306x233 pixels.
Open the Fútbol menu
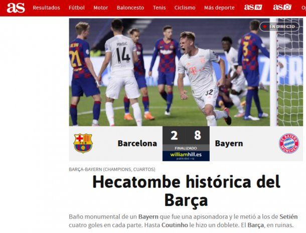coord(76,8)
